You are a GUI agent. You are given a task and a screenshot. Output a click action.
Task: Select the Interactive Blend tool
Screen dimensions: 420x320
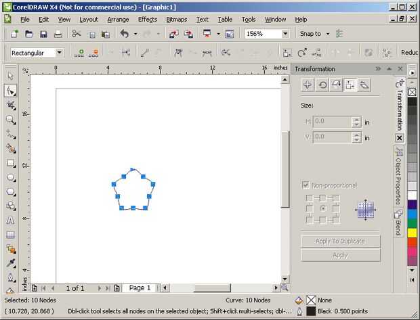pyautogui.click(x=10, y=250)
